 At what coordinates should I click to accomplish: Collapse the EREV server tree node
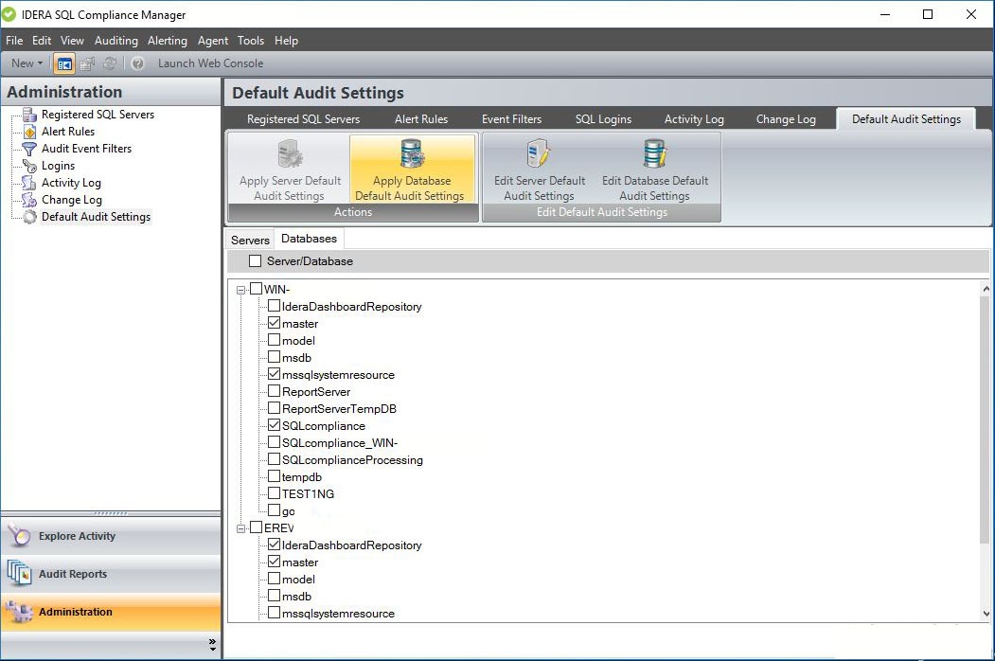pyautogui.click(x=241, y=528)
